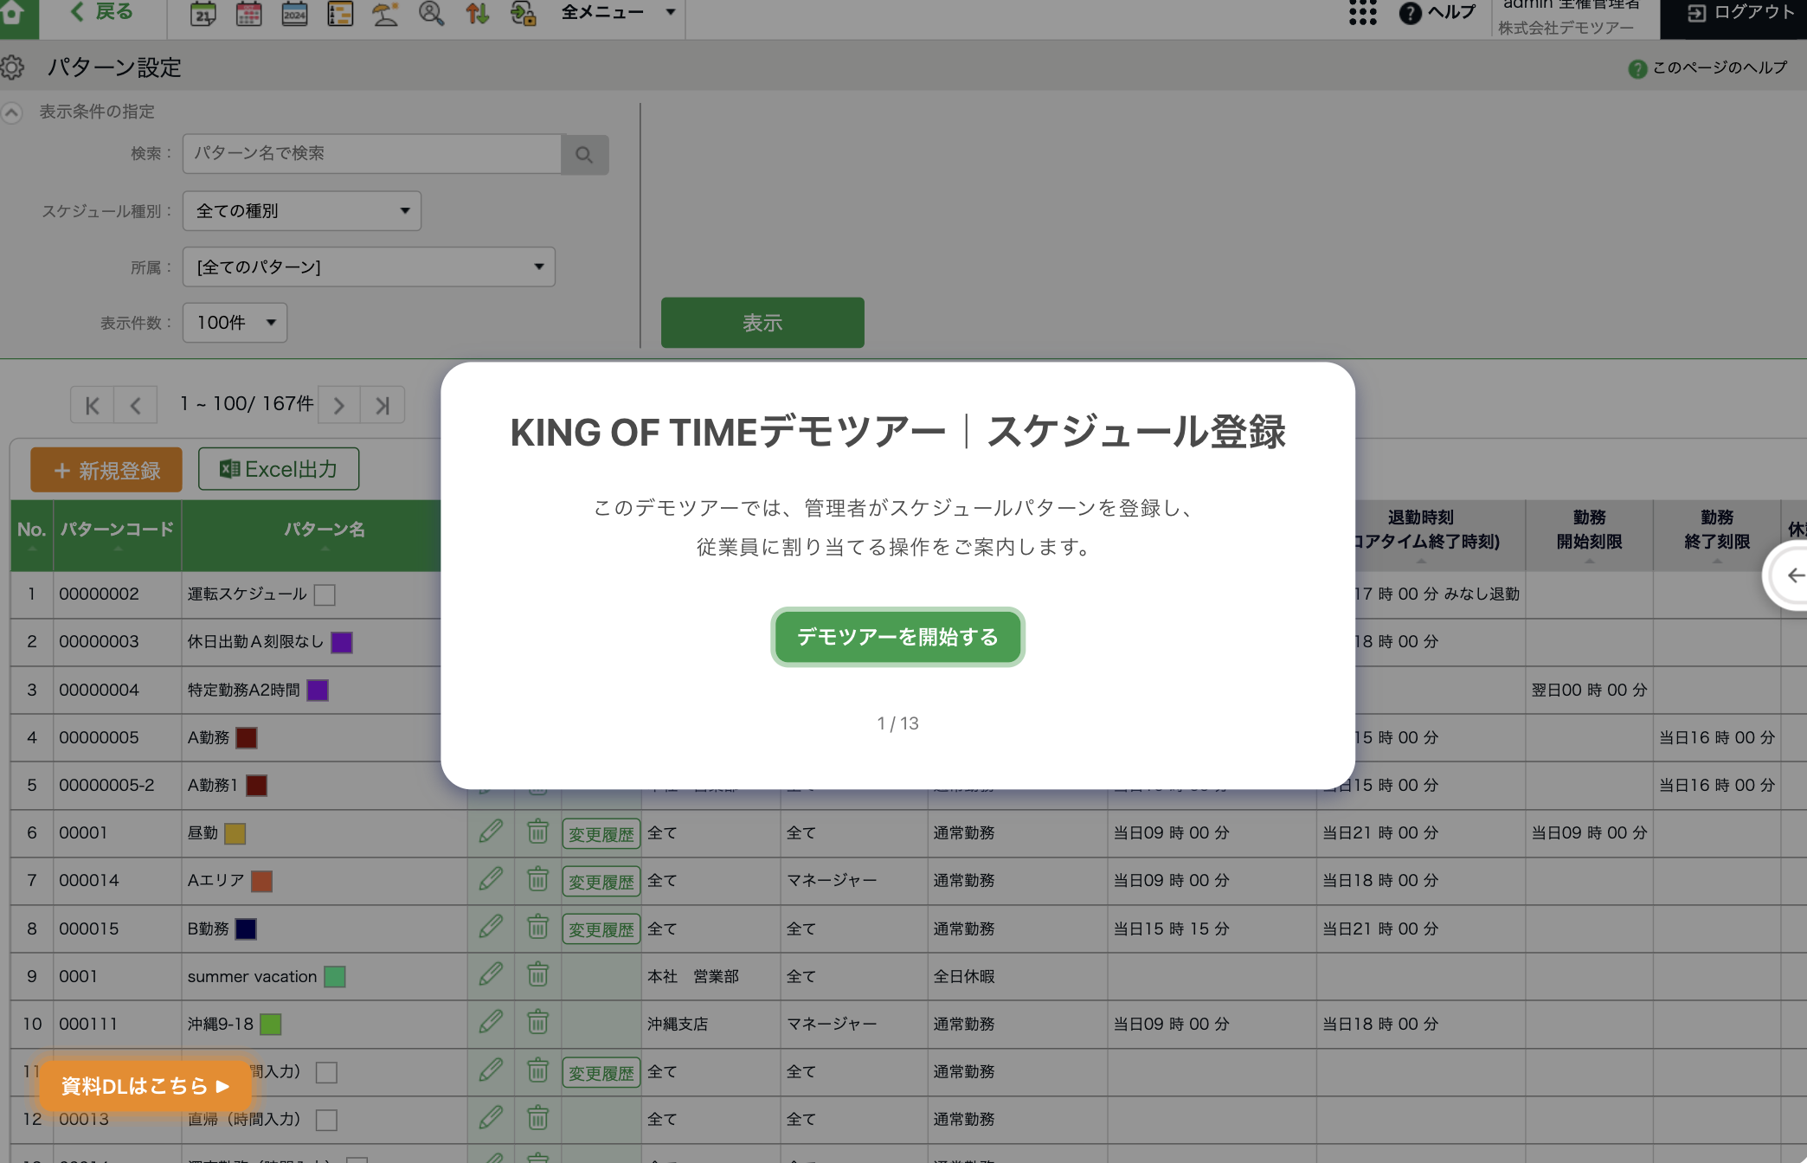This screenshot has width=1807, height=1163.
Task: Delete the 昼勤 pattern with trash icon
Action: [537, 832]
